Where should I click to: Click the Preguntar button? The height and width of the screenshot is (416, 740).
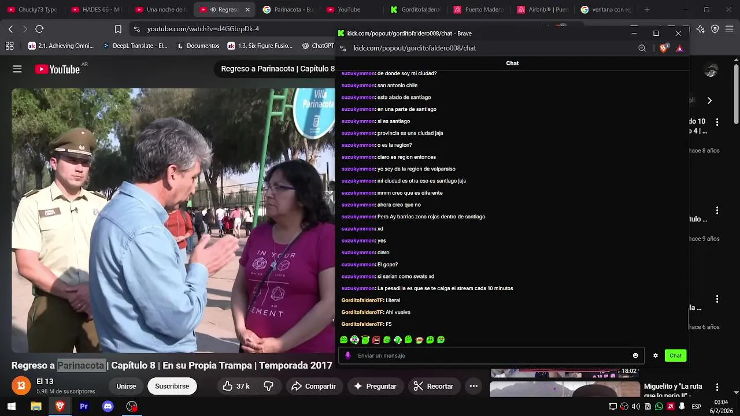pyautogui.click(x=375, y=386)
